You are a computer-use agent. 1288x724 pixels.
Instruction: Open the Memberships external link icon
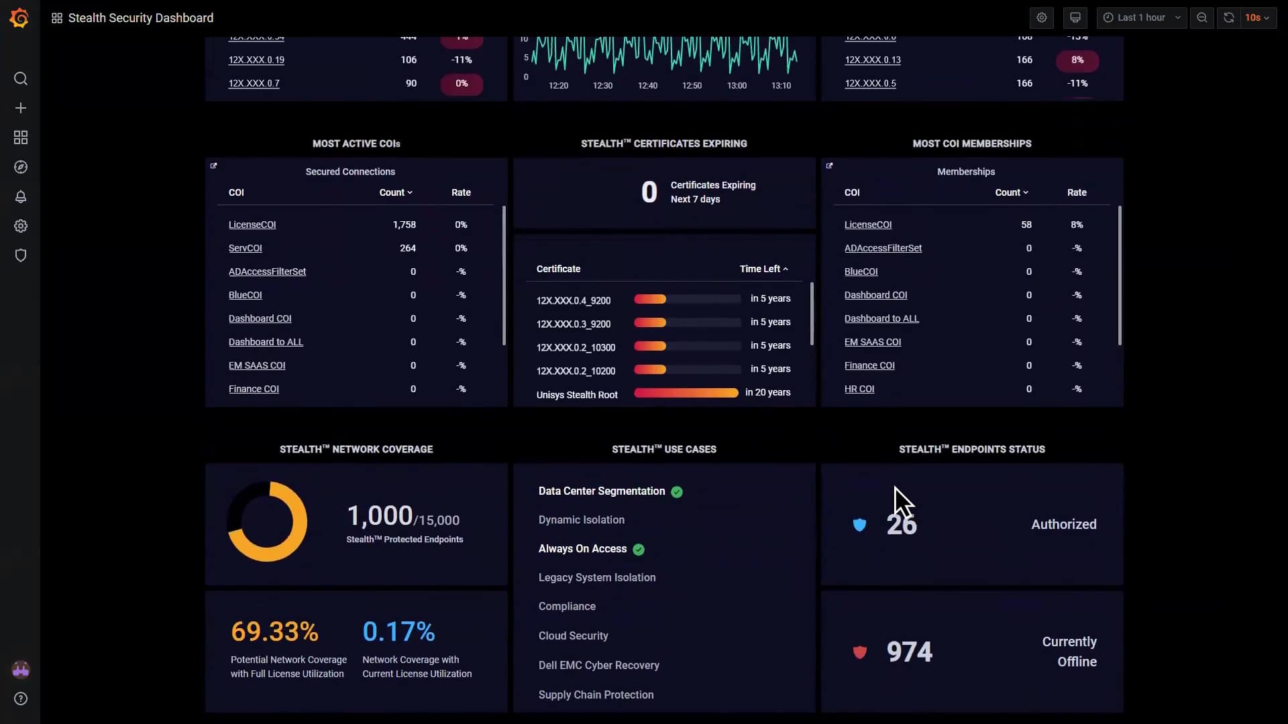(x=830, y=166)
